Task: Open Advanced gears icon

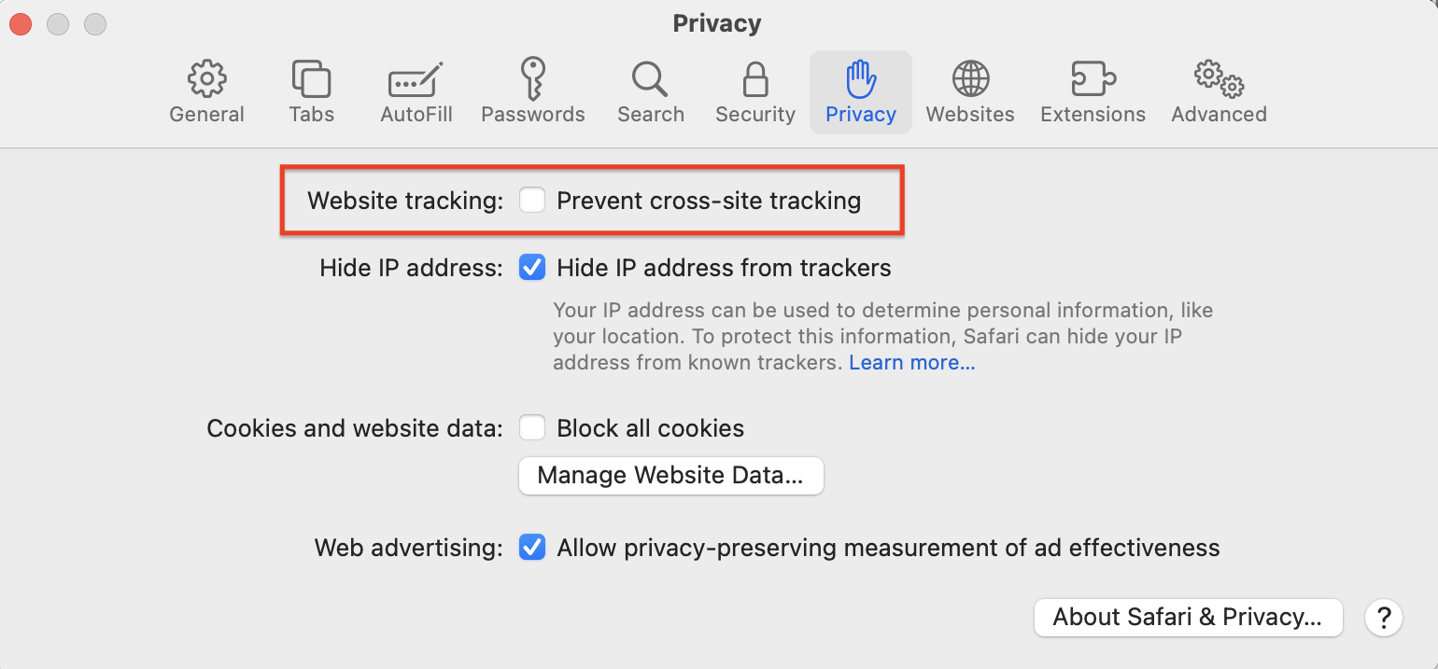Action: [x=1219, y=80]
